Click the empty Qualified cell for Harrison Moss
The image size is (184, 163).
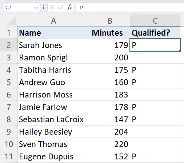tap(155, 95)
